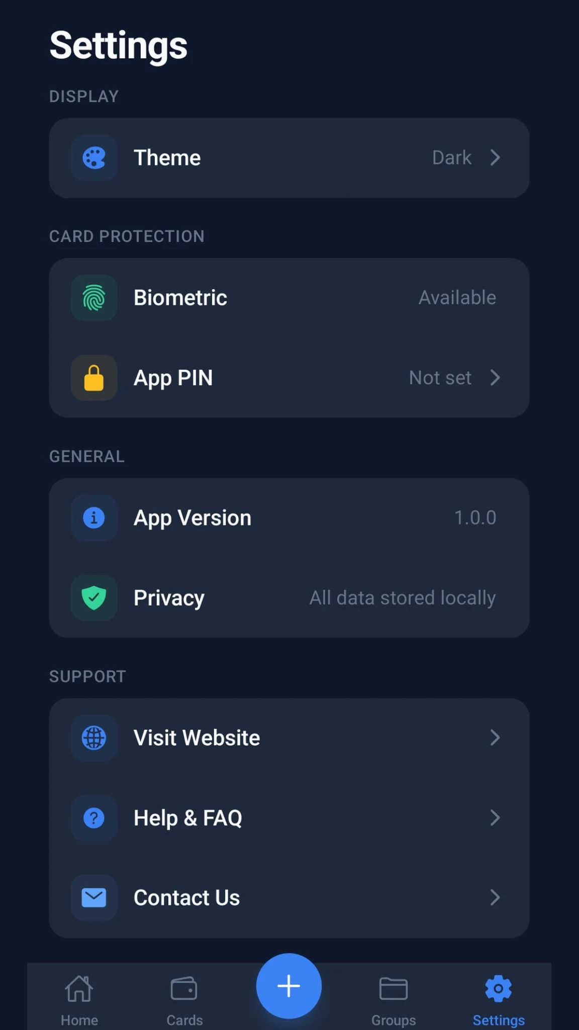Tap the Visit Website globe icon

[94, 738]
